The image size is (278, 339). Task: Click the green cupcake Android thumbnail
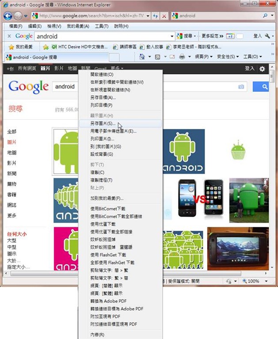pyautogui.click(x=238, y=150)
